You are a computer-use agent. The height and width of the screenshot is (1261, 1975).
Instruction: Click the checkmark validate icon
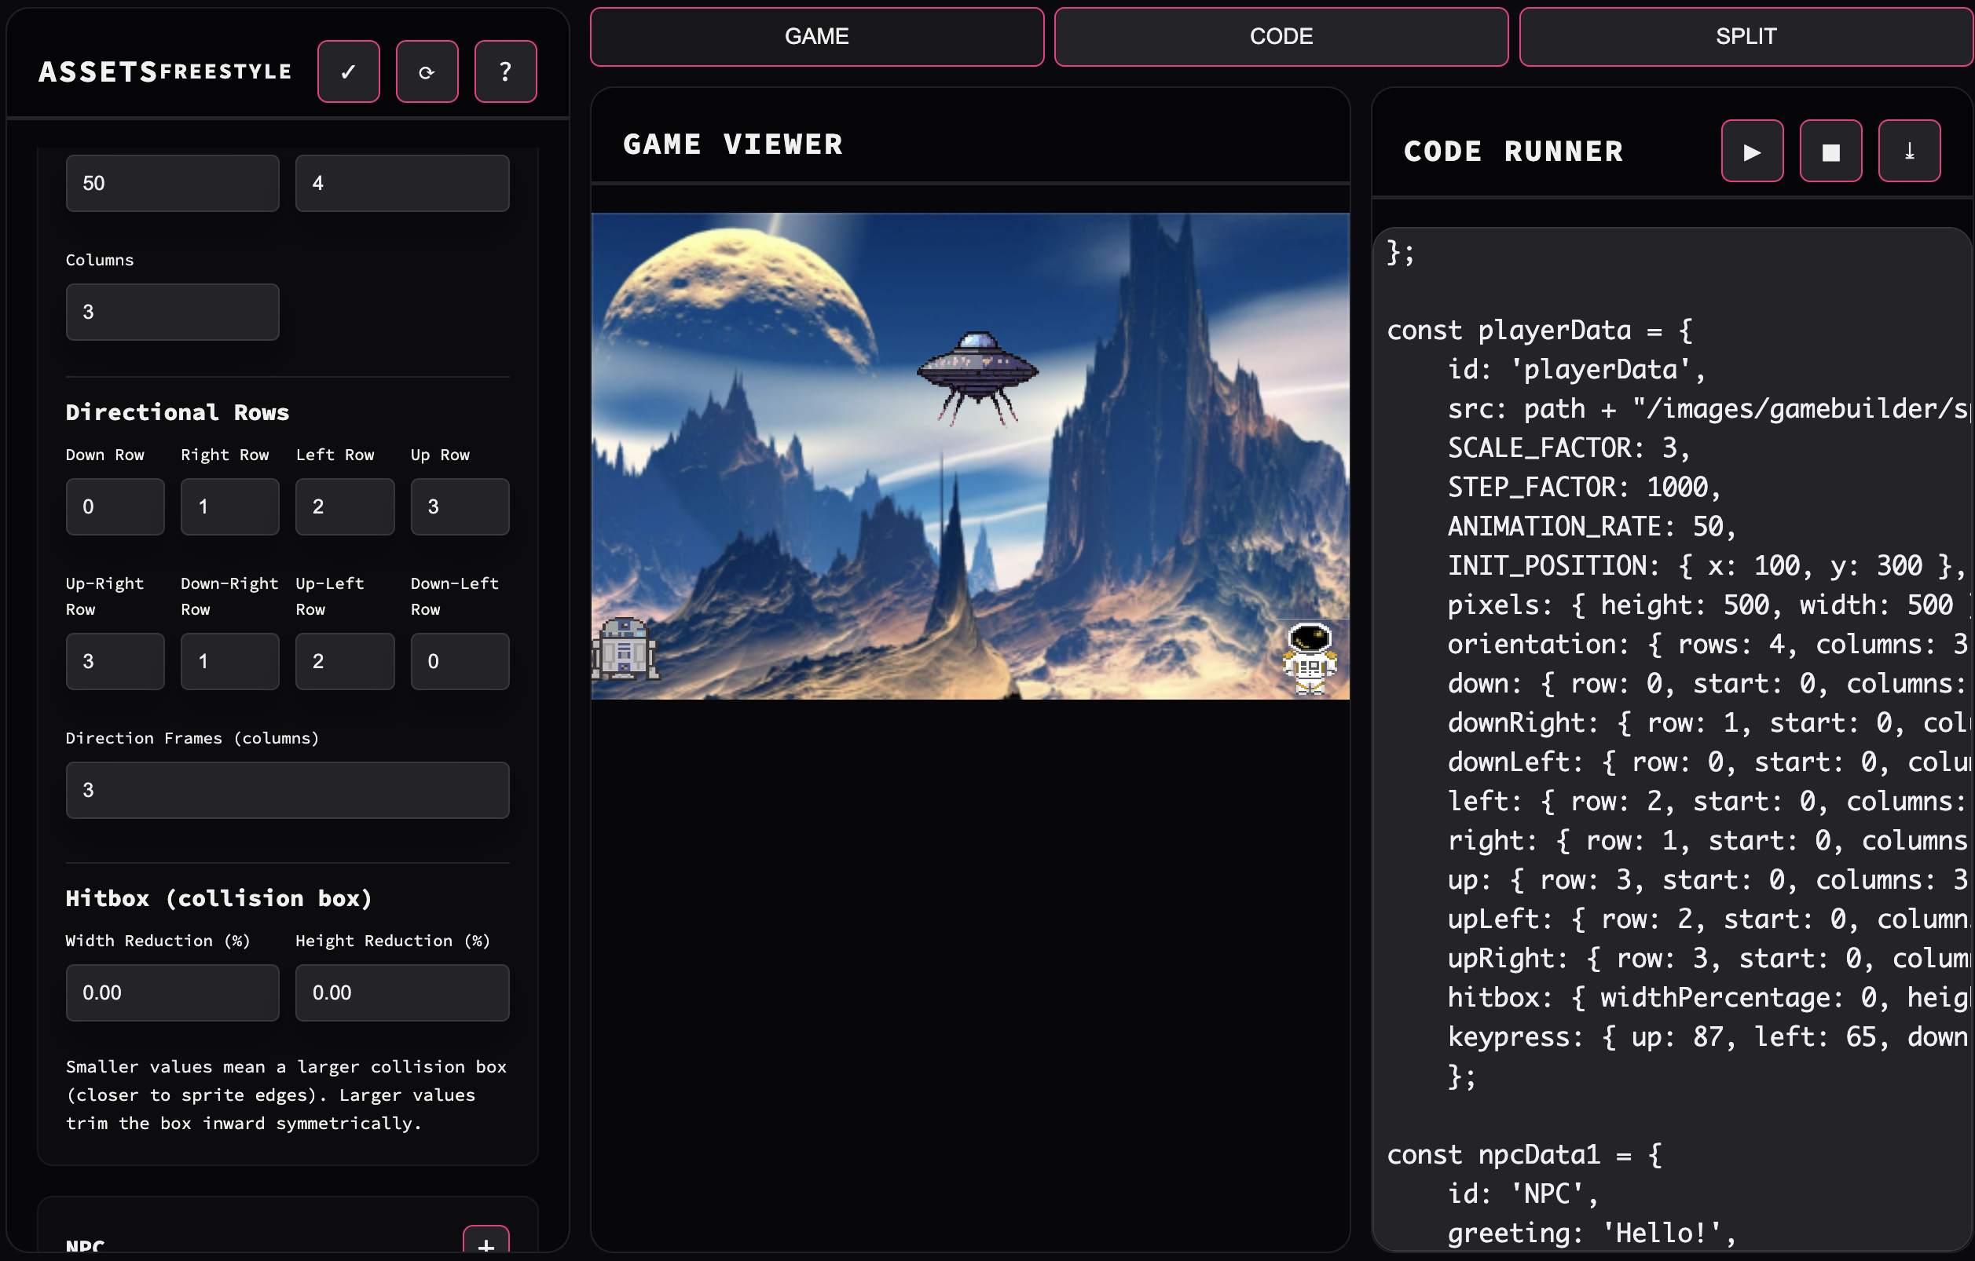tap(348, 71)
